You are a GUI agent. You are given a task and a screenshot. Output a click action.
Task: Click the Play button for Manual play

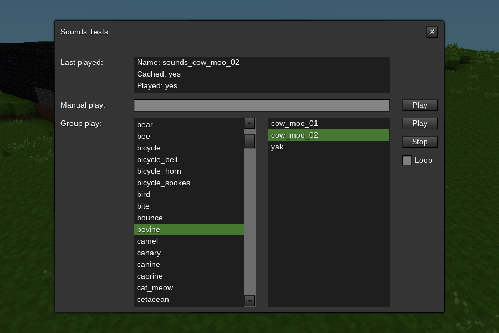(420, 105)
